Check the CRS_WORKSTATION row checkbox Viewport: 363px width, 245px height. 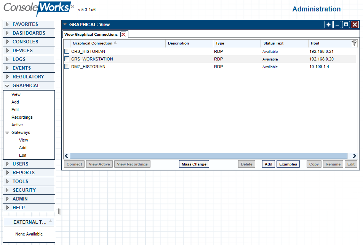[x=67, y=59]
